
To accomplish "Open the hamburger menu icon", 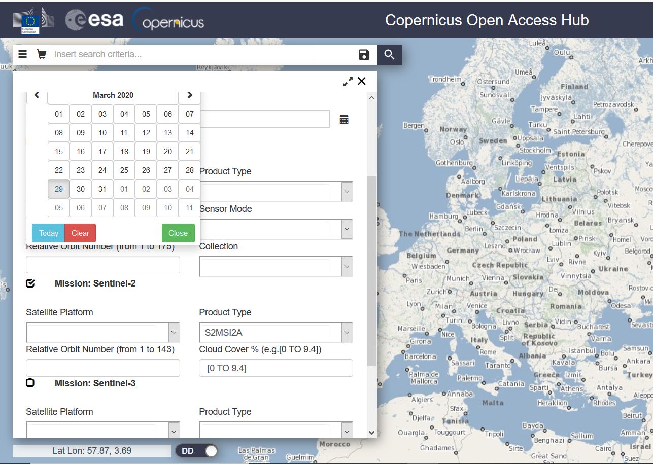I will point(22,54).
